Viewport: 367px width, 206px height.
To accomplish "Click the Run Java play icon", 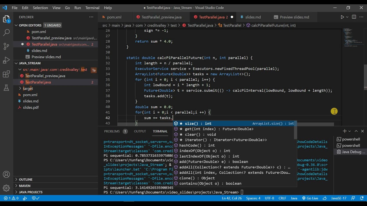I will 342,17.
